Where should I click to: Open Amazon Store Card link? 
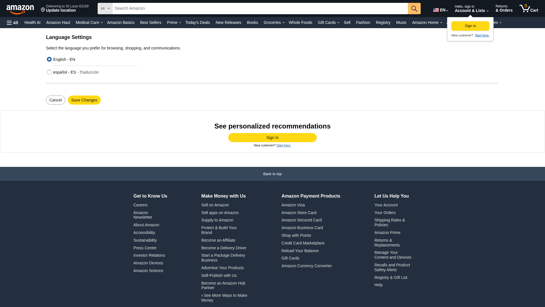coord(299,213)
